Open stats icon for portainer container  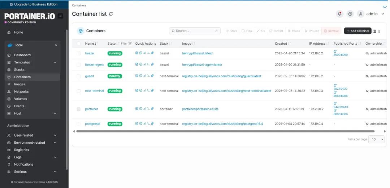[x=144, y=109]
